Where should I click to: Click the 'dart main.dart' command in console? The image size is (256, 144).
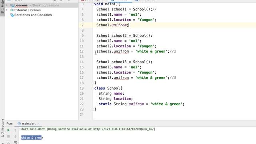pyautogui.click(x=33, y=129)
